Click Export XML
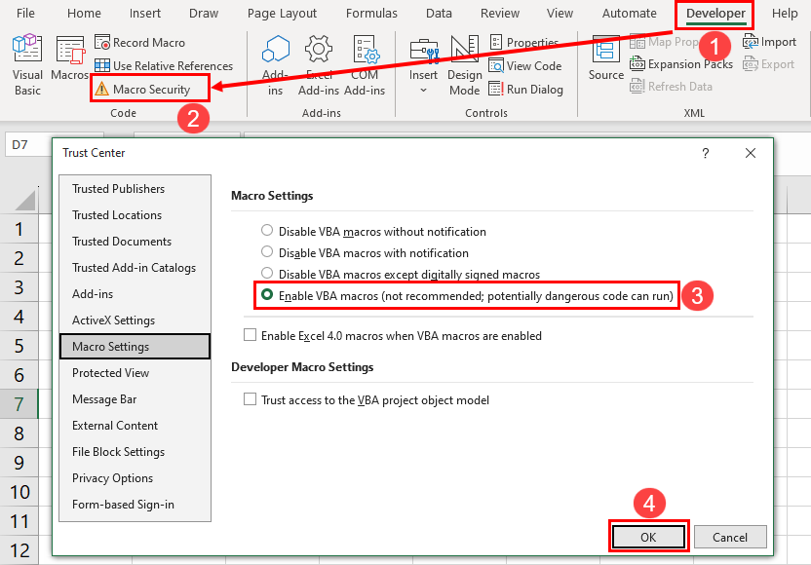The width and height of the screenshot is (811, 565). pos(768,64)
